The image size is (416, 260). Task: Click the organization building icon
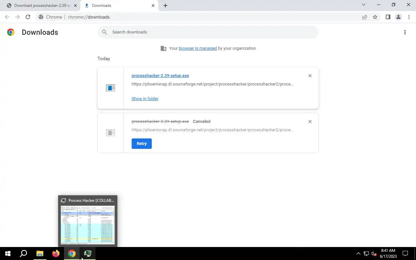point(163,48)
